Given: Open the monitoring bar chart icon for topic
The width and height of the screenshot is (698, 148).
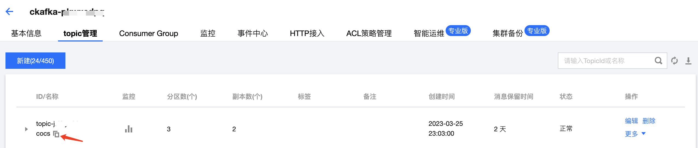Looking at the screenshot, I should click(129, 129).
